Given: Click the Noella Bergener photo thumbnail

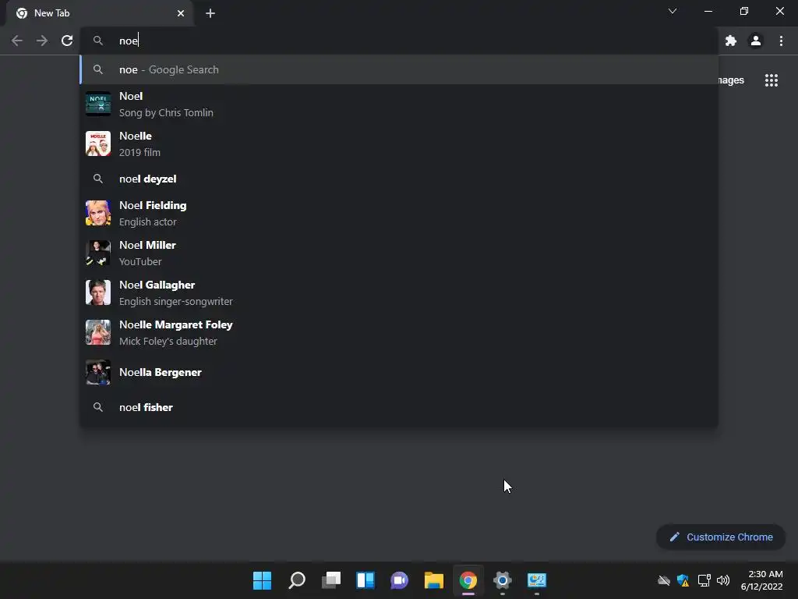Looking at the screenshot, I should (98, 372).
